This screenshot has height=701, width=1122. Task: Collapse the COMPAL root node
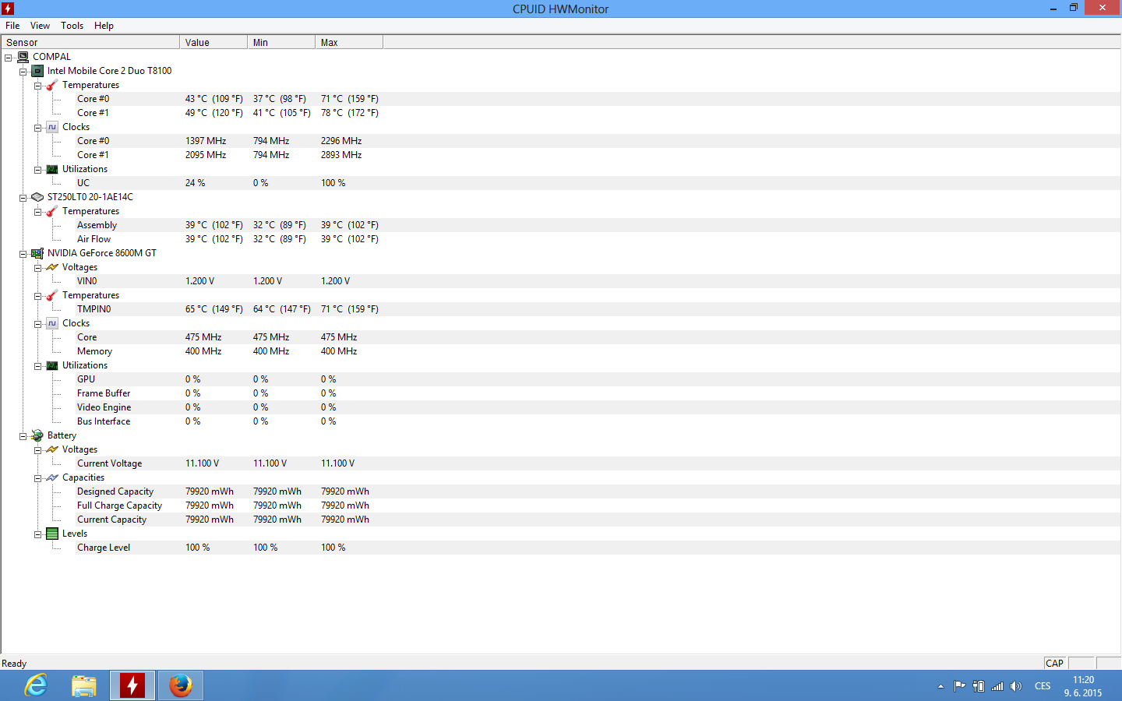pos(9,58)
